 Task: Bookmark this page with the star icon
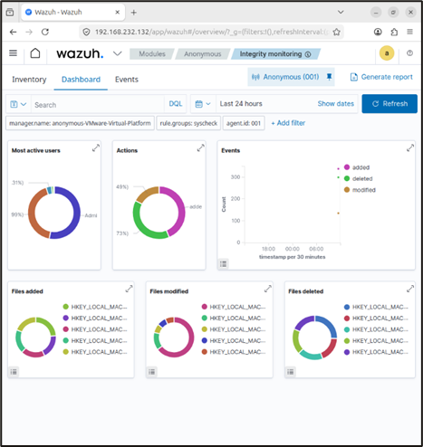pos(336,32)
